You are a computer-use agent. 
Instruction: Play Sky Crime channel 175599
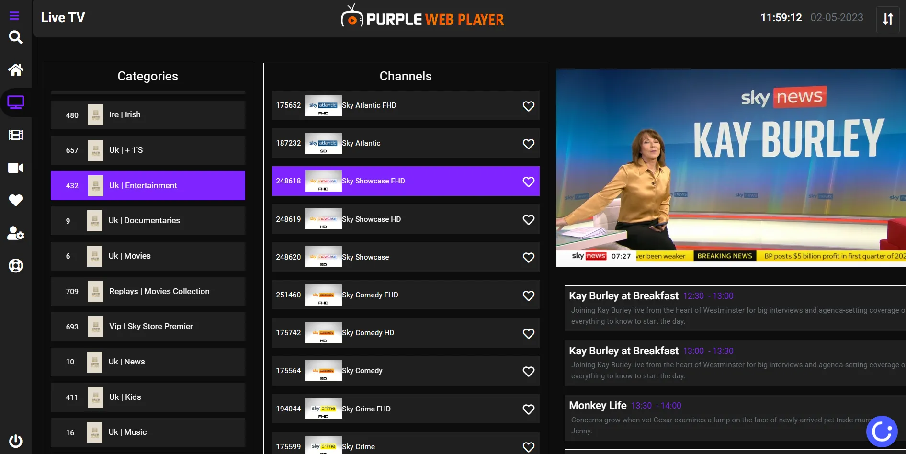[406, 443]
